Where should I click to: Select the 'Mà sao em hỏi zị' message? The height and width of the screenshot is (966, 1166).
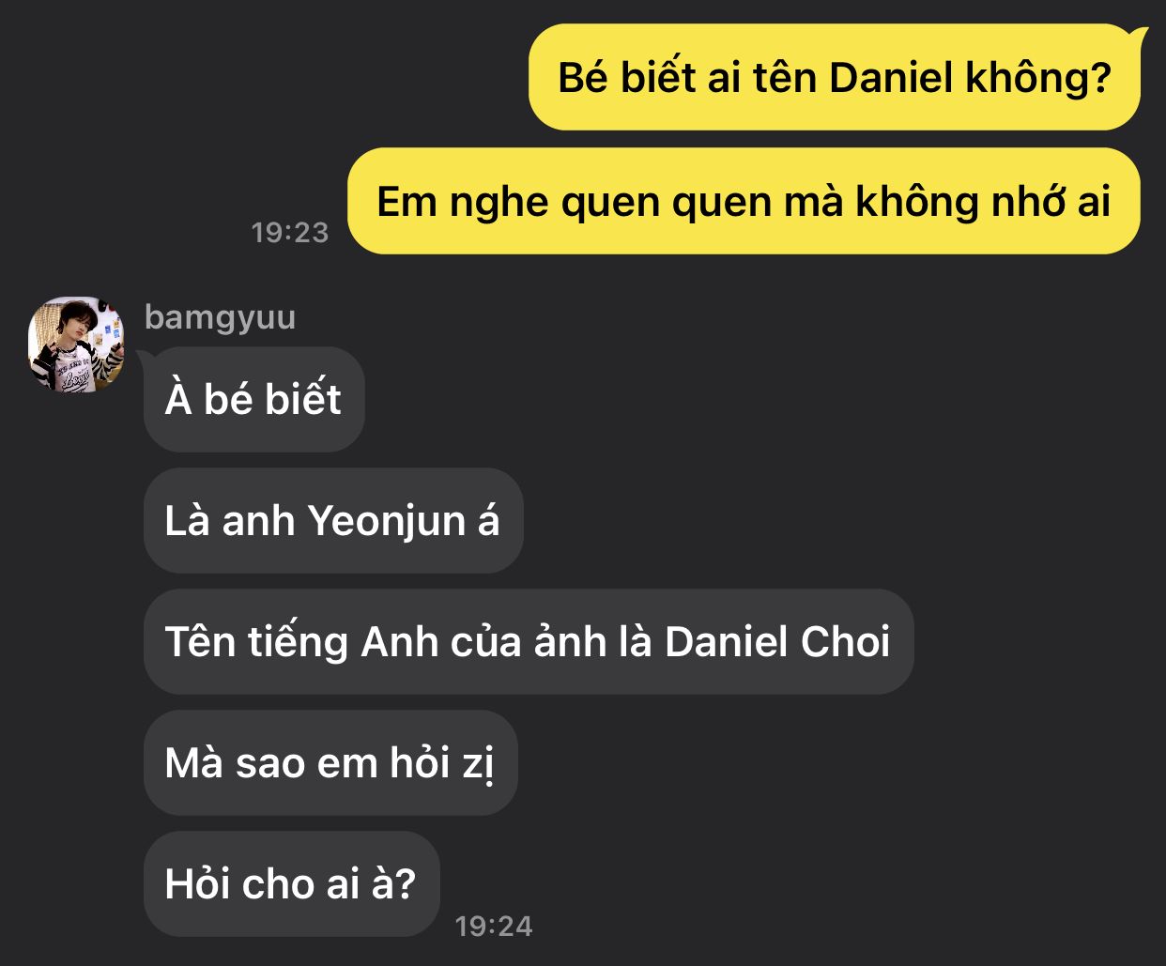tap(330, 762)
